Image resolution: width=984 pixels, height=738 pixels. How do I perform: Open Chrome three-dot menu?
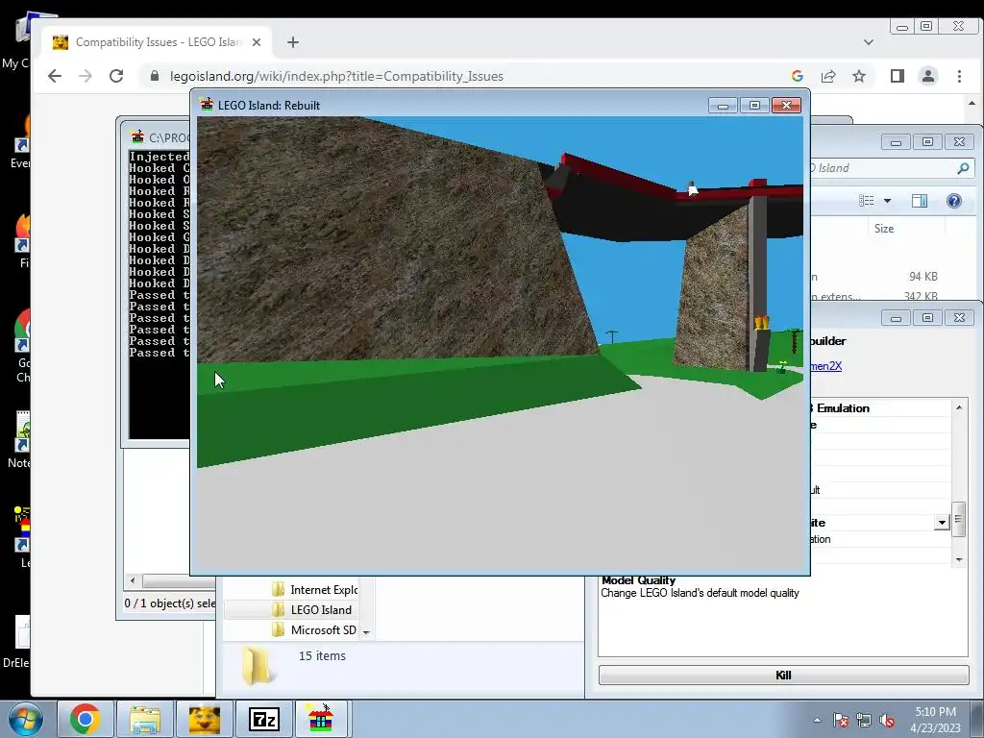[x=960, y=76]
